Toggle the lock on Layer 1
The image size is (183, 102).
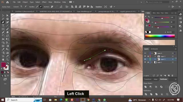click(x=148, y=62)
